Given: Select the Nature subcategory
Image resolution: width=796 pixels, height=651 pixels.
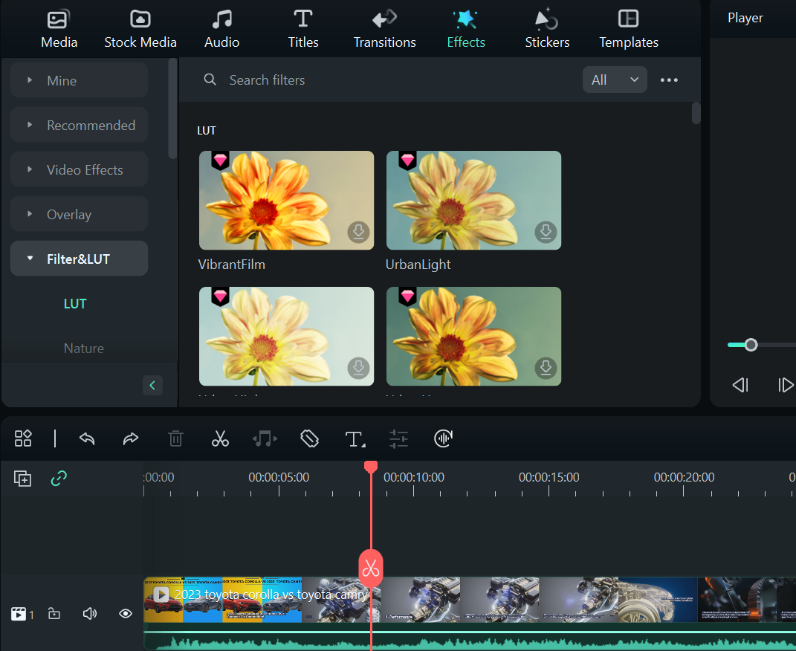Looking at the screenshot, I should [x=84, y=348].
